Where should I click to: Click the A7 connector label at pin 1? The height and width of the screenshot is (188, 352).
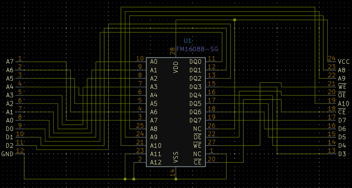tap(10, 62)
